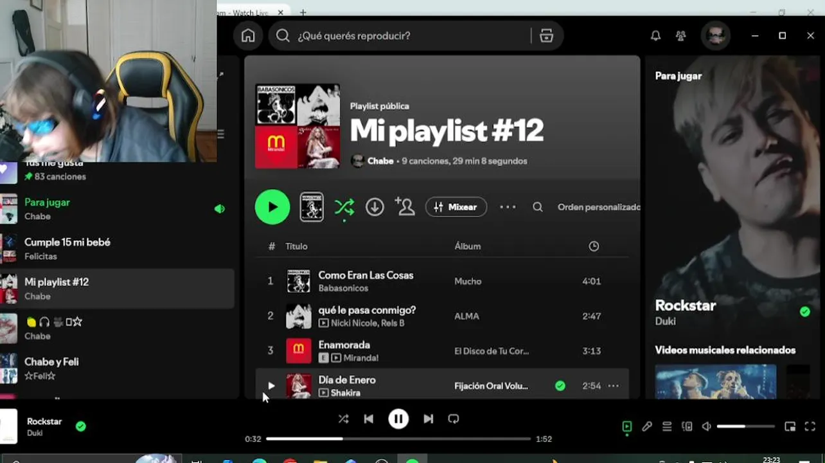Skip to previous track
The width and height of the screenshot is (825, 463).
[369, 419]
